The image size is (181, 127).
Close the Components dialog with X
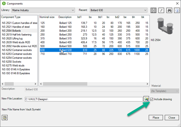click(x=177, y=4)
